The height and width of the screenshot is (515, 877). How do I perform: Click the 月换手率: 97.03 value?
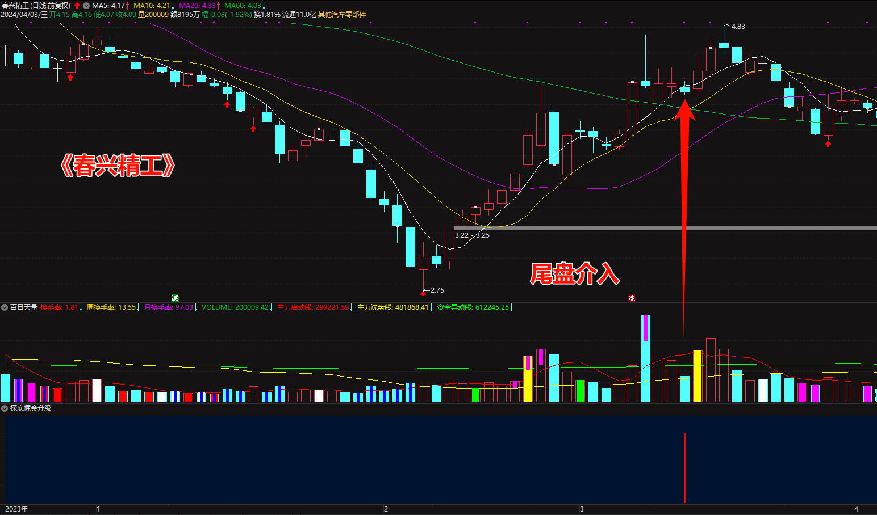pos(169,307)
